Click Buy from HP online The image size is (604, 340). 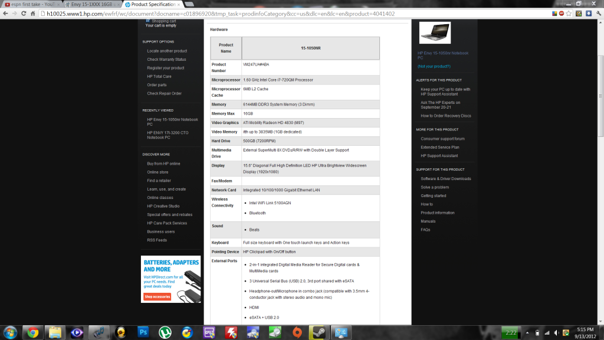click(163, 164)
